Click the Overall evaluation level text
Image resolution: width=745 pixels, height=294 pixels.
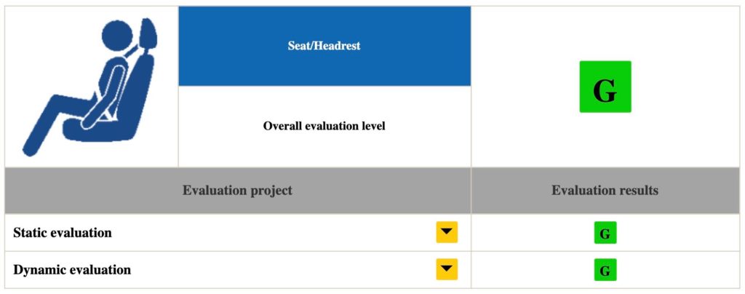pyautogui.click(x=324, y=126)
